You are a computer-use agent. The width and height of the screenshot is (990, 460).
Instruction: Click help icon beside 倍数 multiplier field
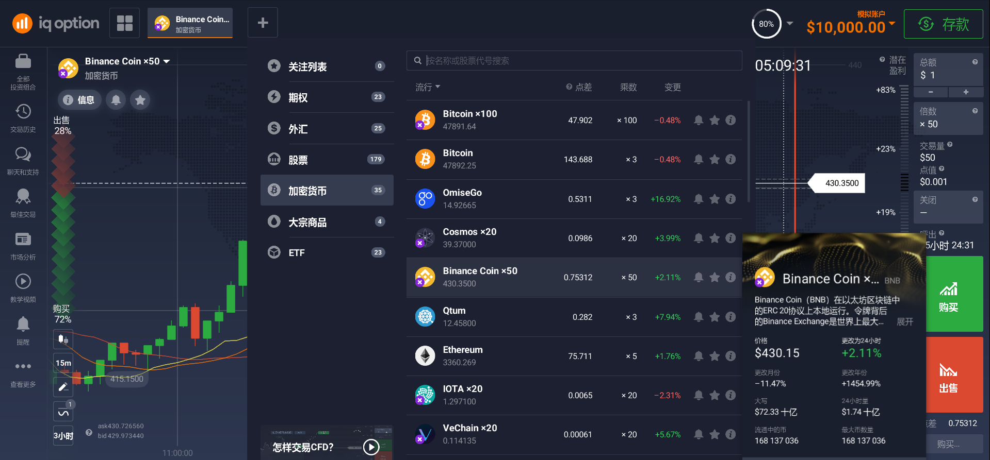pos(975,111)
